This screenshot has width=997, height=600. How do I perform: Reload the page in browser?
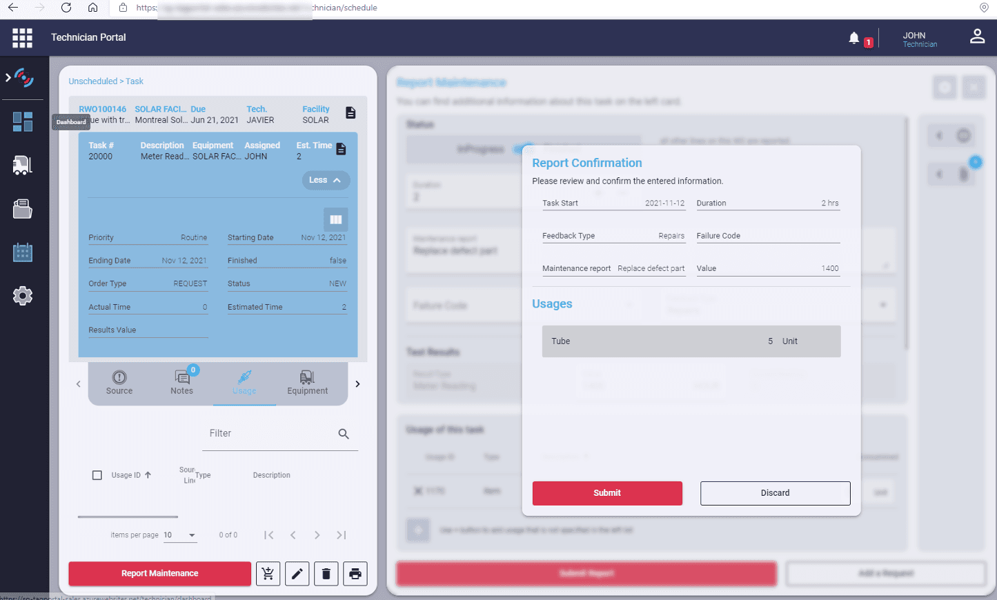pyautogui.click(x=66, y=8)
